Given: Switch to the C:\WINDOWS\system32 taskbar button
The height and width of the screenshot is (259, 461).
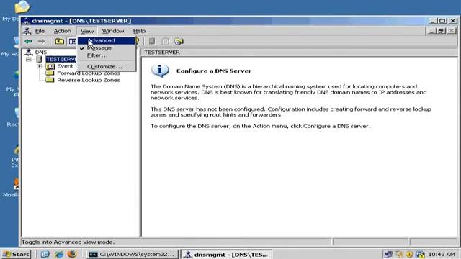Looking at the screenshot, I should (133, 254).
